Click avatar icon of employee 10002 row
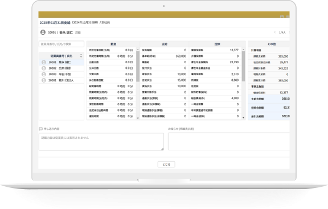 (x=44, y=68)
